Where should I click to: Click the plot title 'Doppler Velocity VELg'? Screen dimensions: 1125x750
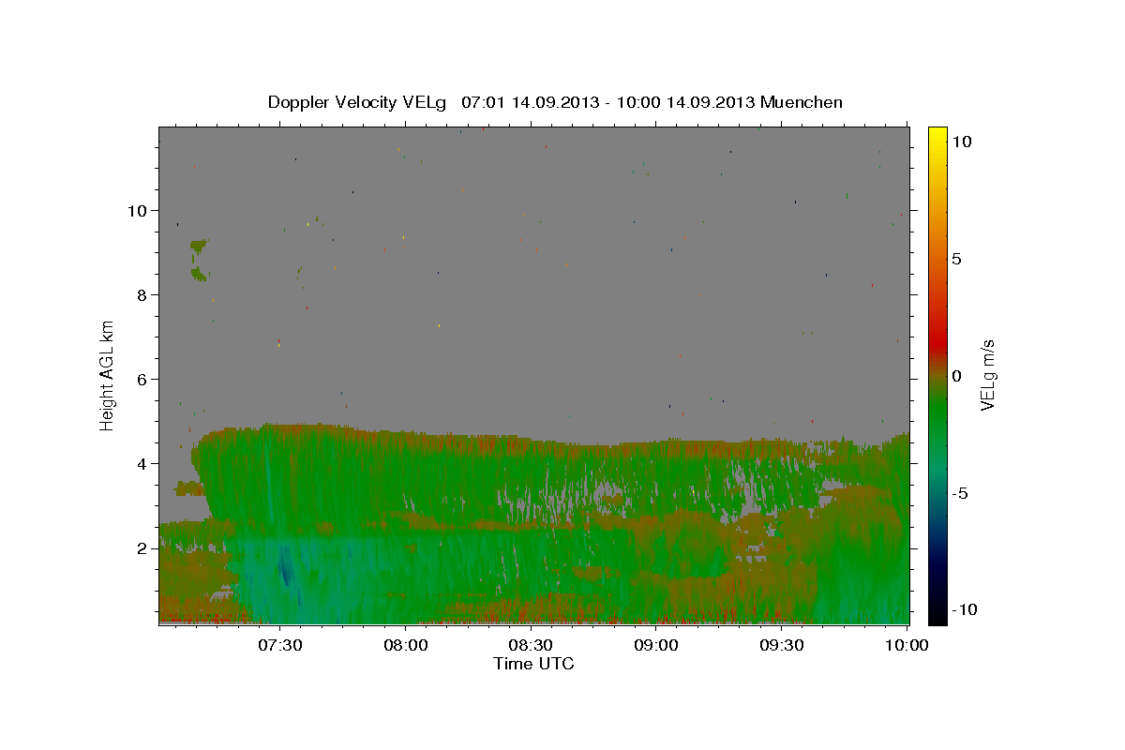pos(359,102)
